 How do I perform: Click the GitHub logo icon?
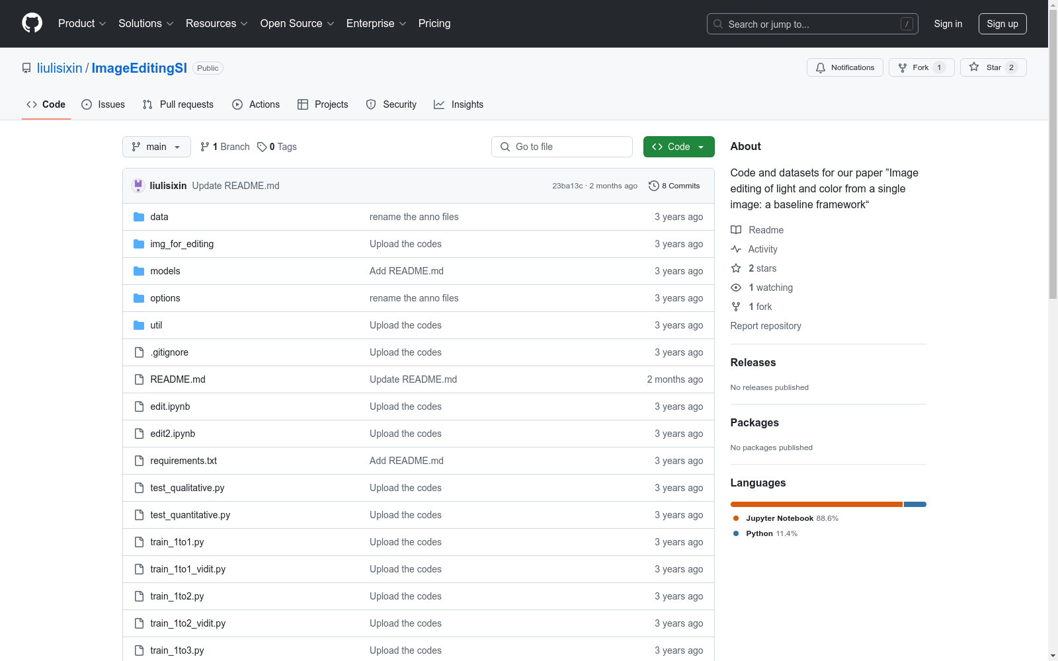point(32,23)
